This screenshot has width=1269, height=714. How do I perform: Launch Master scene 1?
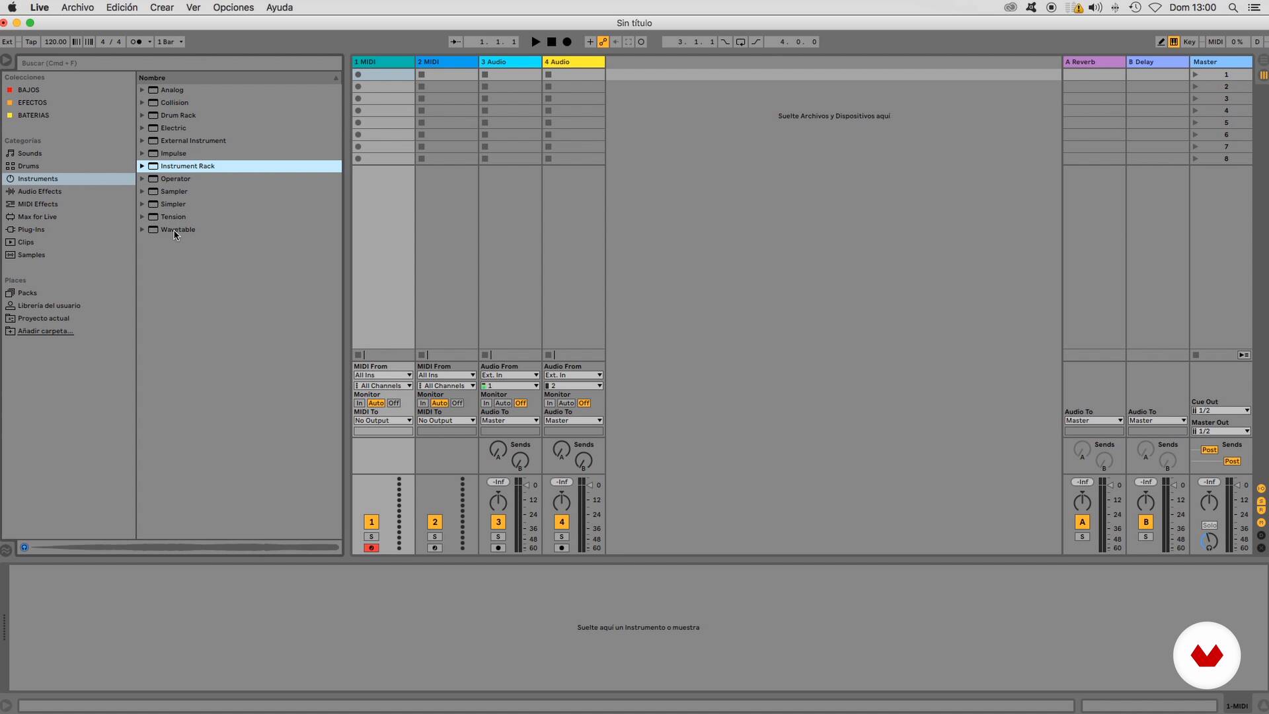(1195, 75)
